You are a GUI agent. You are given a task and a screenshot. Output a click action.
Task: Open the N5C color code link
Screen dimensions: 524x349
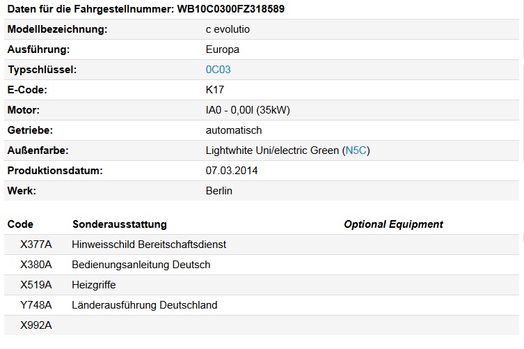pyautogui.click(x=356, y=150)
